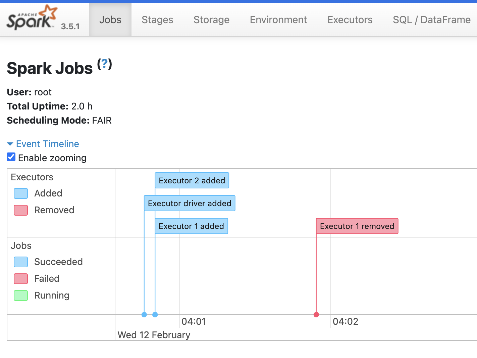This screenshot has height=358, width=477.
Task: Click the Executor driver added event box
Action: pyautogui.click(x=189, y=203)
